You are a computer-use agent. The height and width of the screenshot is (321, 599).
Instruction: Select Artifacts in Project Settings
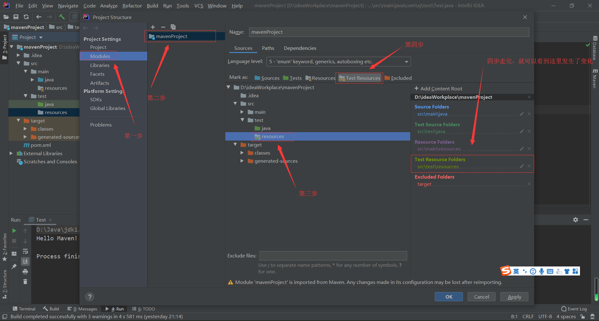(100, 83)
